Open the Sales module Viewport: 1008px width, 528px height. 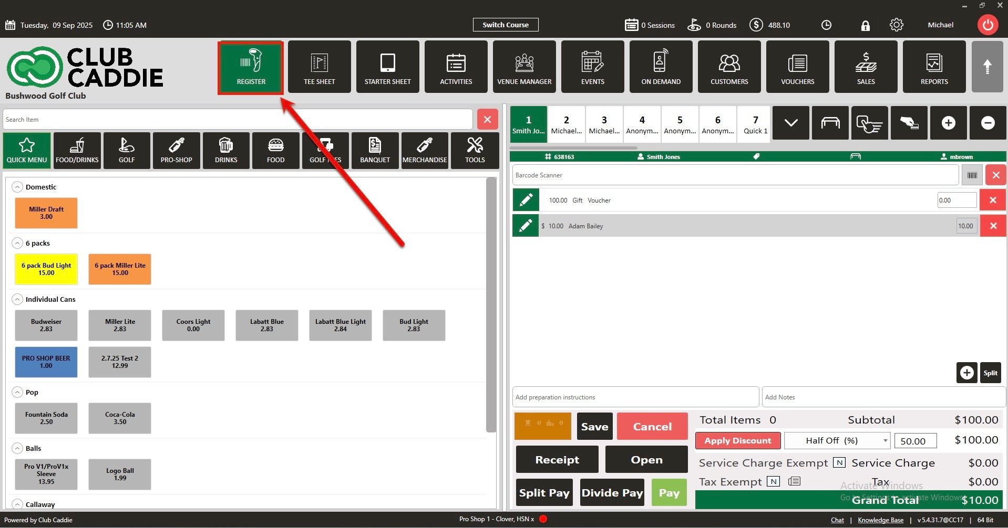pos(866,67)
